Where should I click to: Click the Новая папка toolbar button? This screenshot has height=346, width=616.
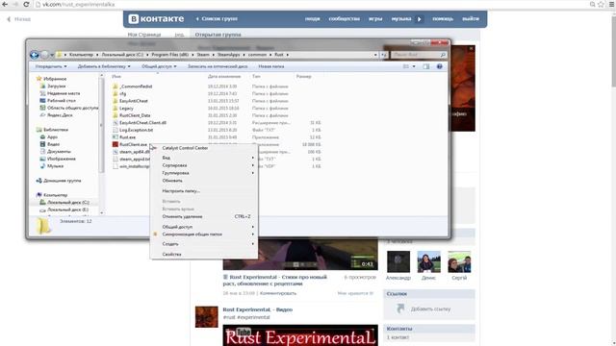(x=271, y=66)
